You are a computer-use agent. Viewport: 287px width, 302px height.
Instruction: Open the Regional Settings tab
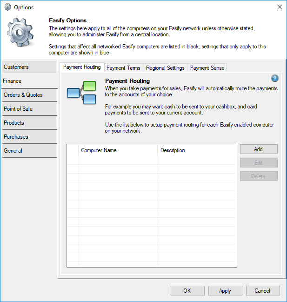pyautogui.click(x=165, y=68)
